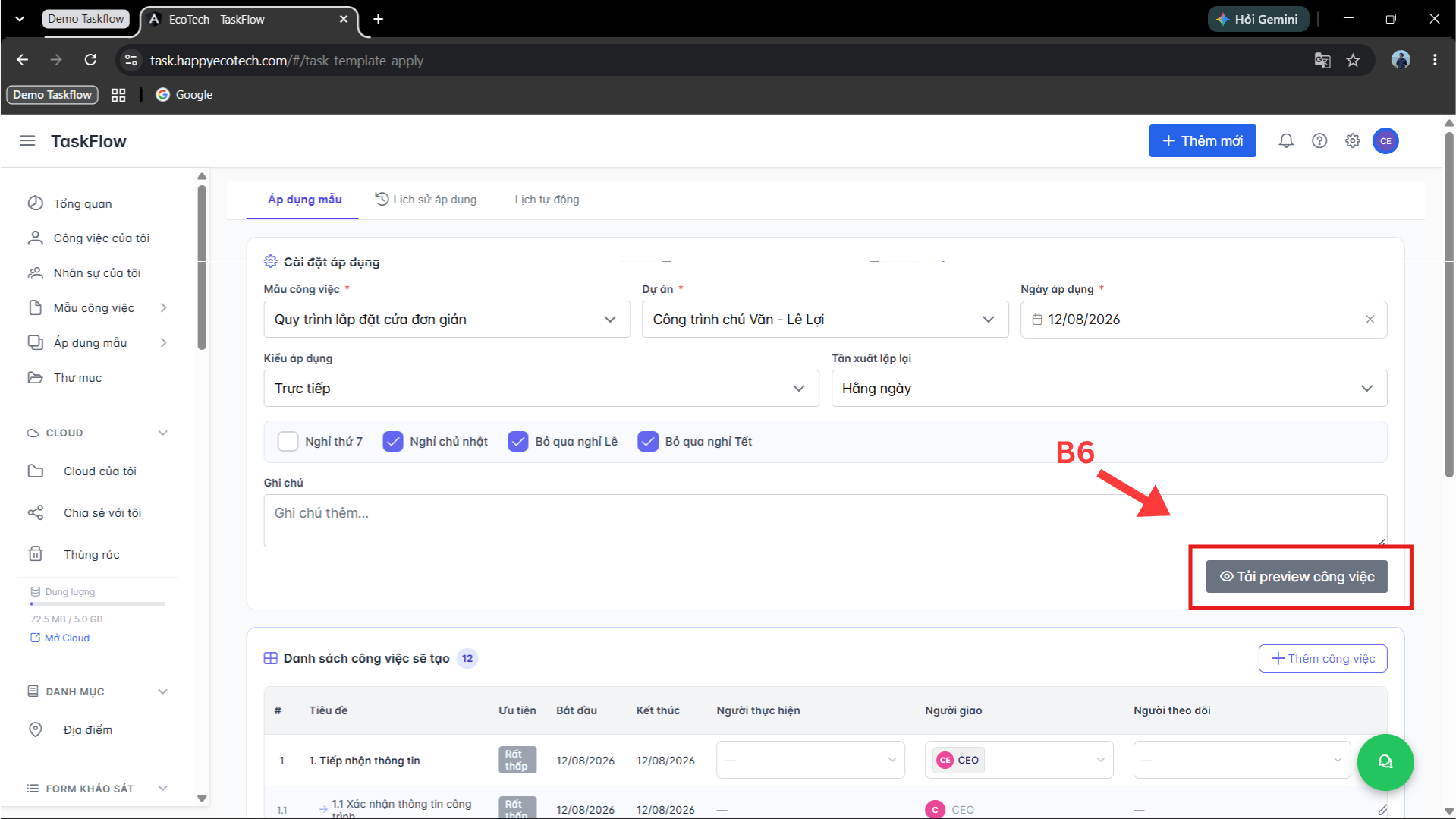Click the Tổng quan clock icon
Viewport: 1456px width, 819px height.
coord(35,203)
